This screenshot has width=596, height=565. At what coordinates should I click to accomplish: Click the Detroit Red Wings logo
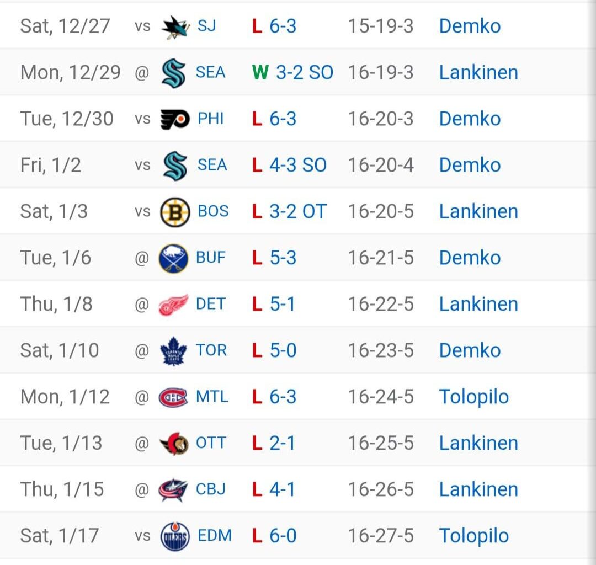(174, 305)
